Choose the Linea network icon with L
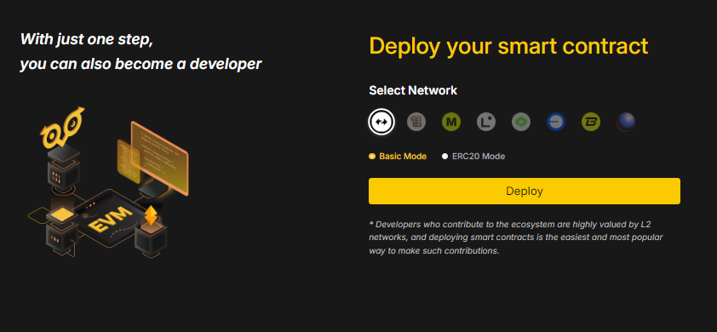 coord(486,122)
